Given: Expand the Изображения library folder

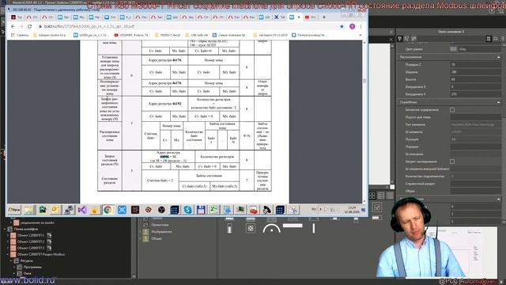Looking at the screenshot, I should [141, 232].
